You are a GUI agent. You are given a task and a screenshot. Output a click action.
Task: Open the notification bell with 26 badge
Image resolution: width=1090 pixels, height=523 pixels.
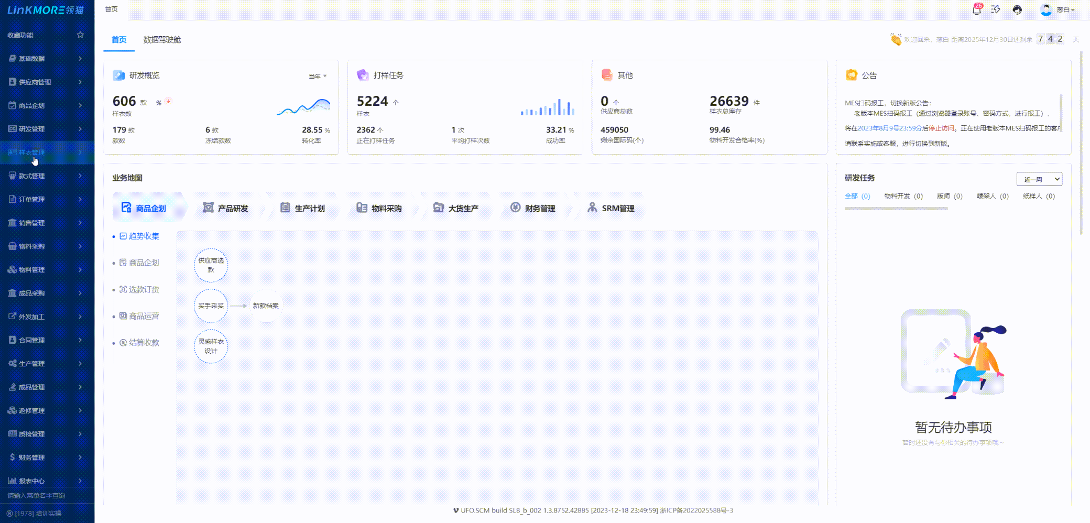pos(976,9)
